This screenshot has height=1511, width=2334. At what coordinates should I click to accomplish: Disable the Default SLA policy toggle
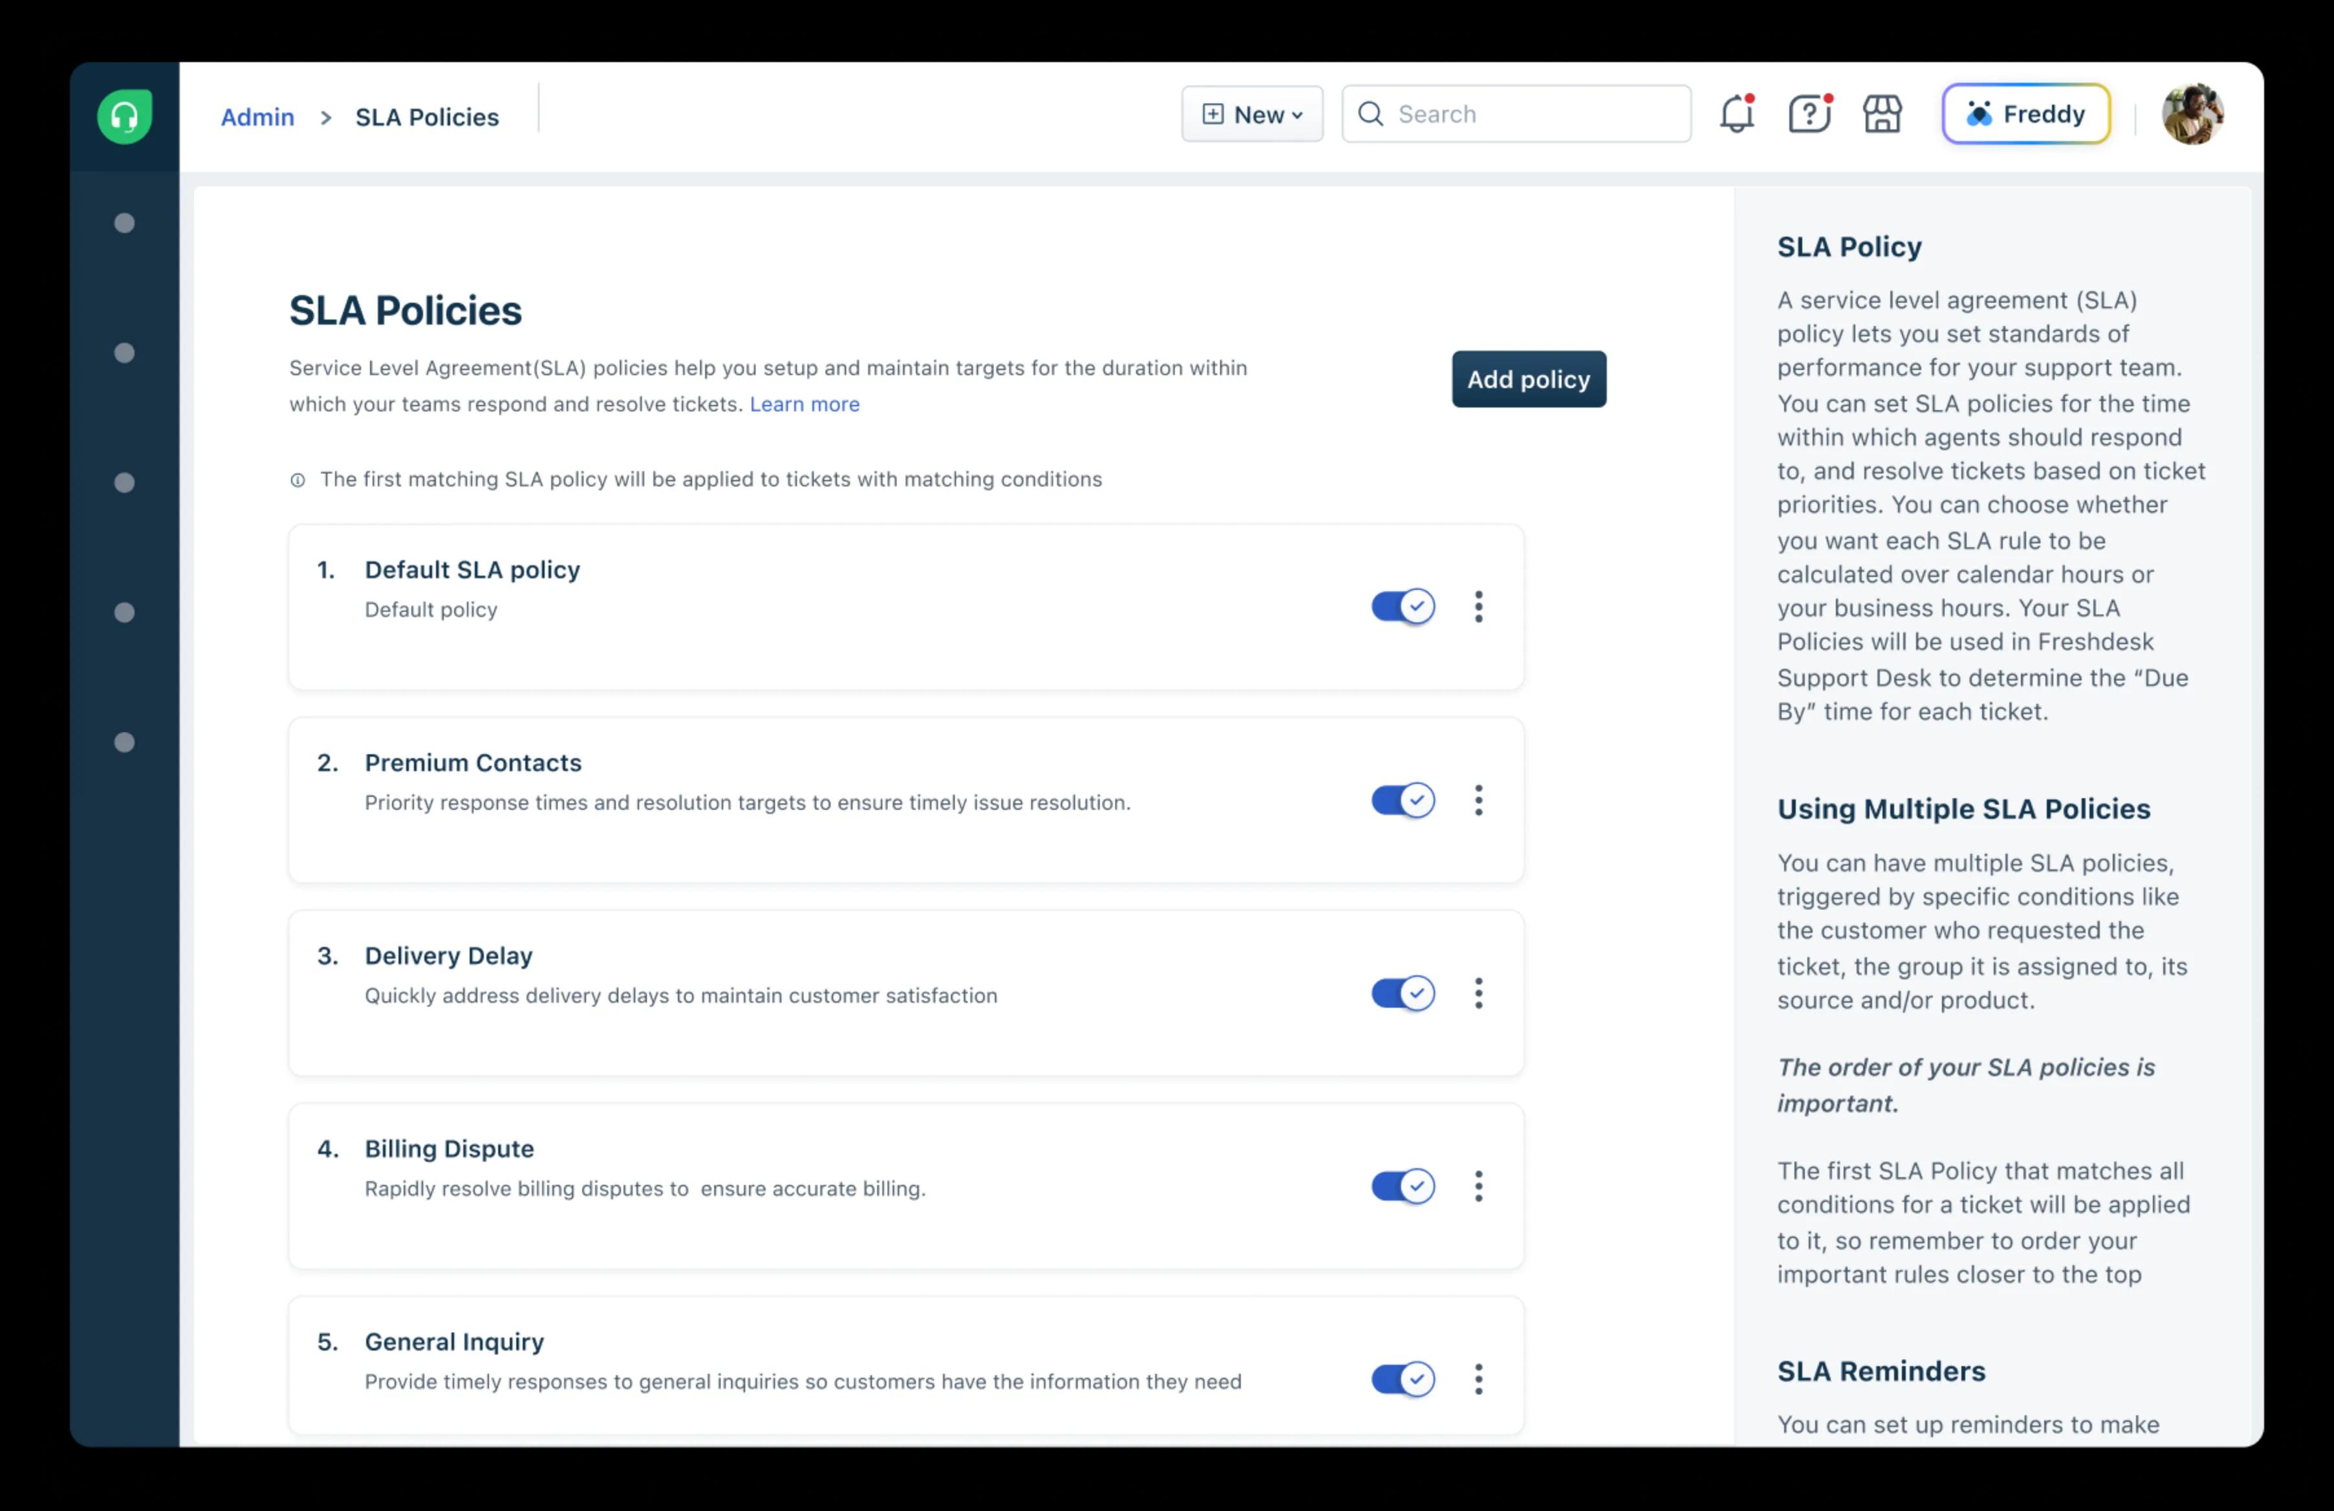[x=1402, y=607]
